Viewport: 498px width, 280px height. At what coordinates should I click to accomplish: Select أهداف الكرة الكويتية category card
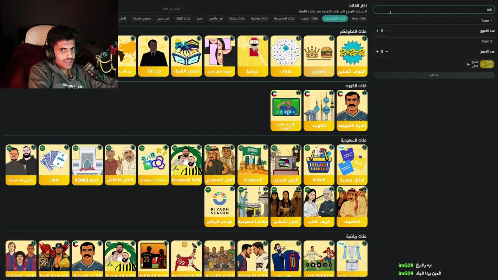tap(286, 110)
